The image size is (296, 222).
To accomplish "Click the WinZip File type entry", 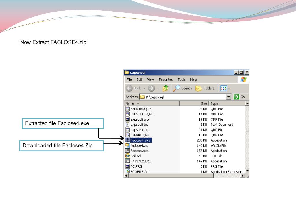I will click(219, 146).
